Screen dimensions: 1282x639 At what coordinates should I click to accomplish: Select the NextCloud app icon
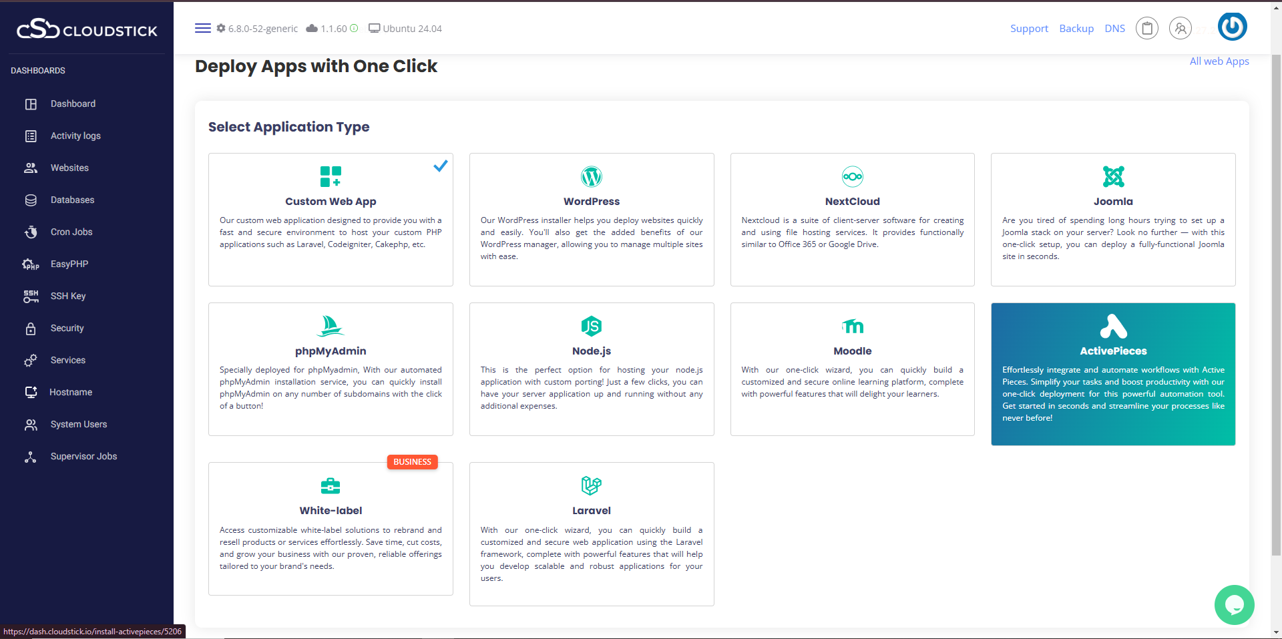pos(852,177)
